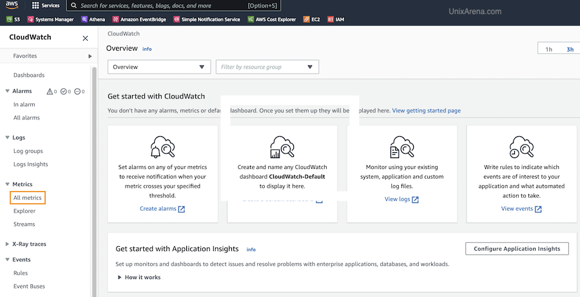This screenshot has height=297, width=580.
Task: Expand the Favorites section arrow
Action: [x=90, y=56]
